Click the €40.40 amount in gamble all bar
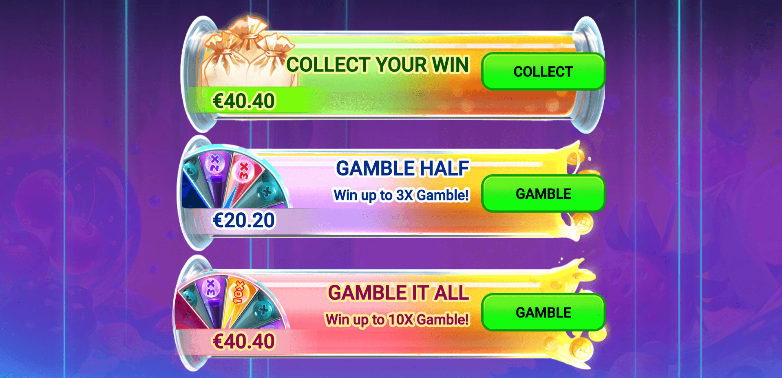The image size is (782, 378). (x=244, y=341)
